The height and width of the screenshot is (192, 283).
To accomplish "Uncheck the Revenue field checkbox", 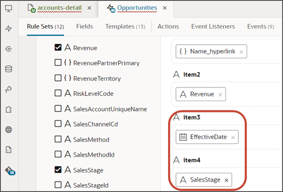I will pyautogui.click(x=58, y=48).
